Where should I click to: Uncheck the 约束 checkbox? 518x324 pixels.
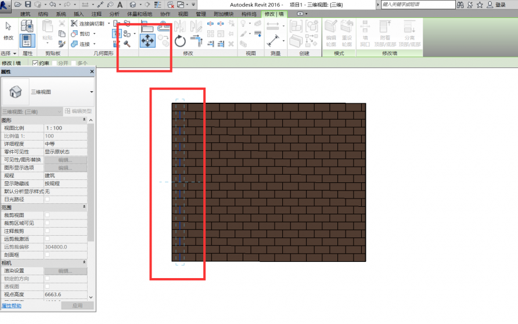click(35, 63)
